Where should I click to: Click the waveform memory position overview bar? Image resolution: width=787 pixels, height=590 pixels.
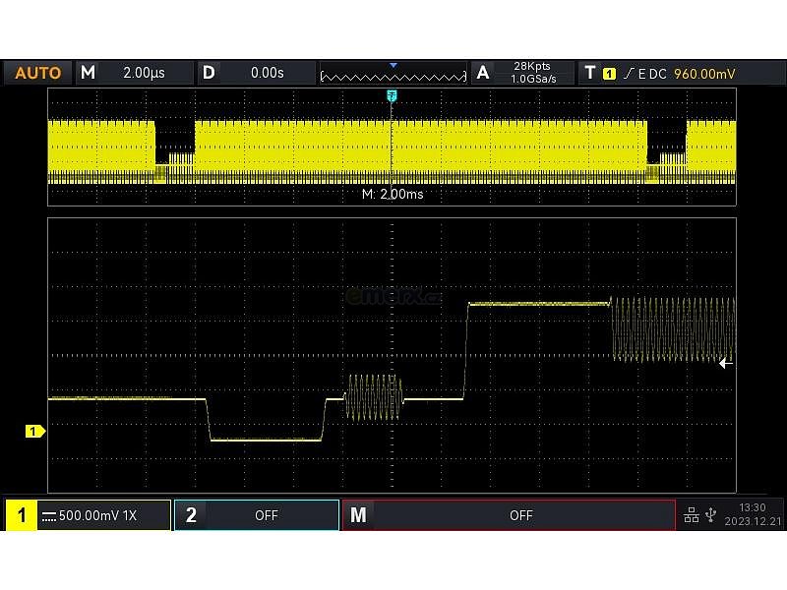[393, 74]
